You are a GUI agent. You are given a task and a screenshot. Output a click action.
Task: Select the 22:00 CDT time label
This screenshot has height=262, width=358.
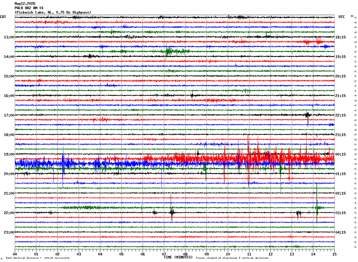point(9,213)
